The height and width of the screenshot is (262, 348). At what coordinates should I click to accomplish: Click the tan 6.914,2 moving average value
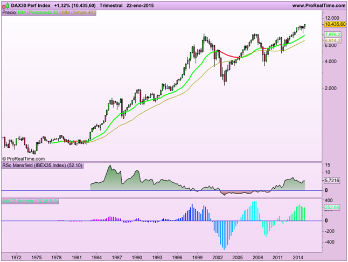(332, 40)
